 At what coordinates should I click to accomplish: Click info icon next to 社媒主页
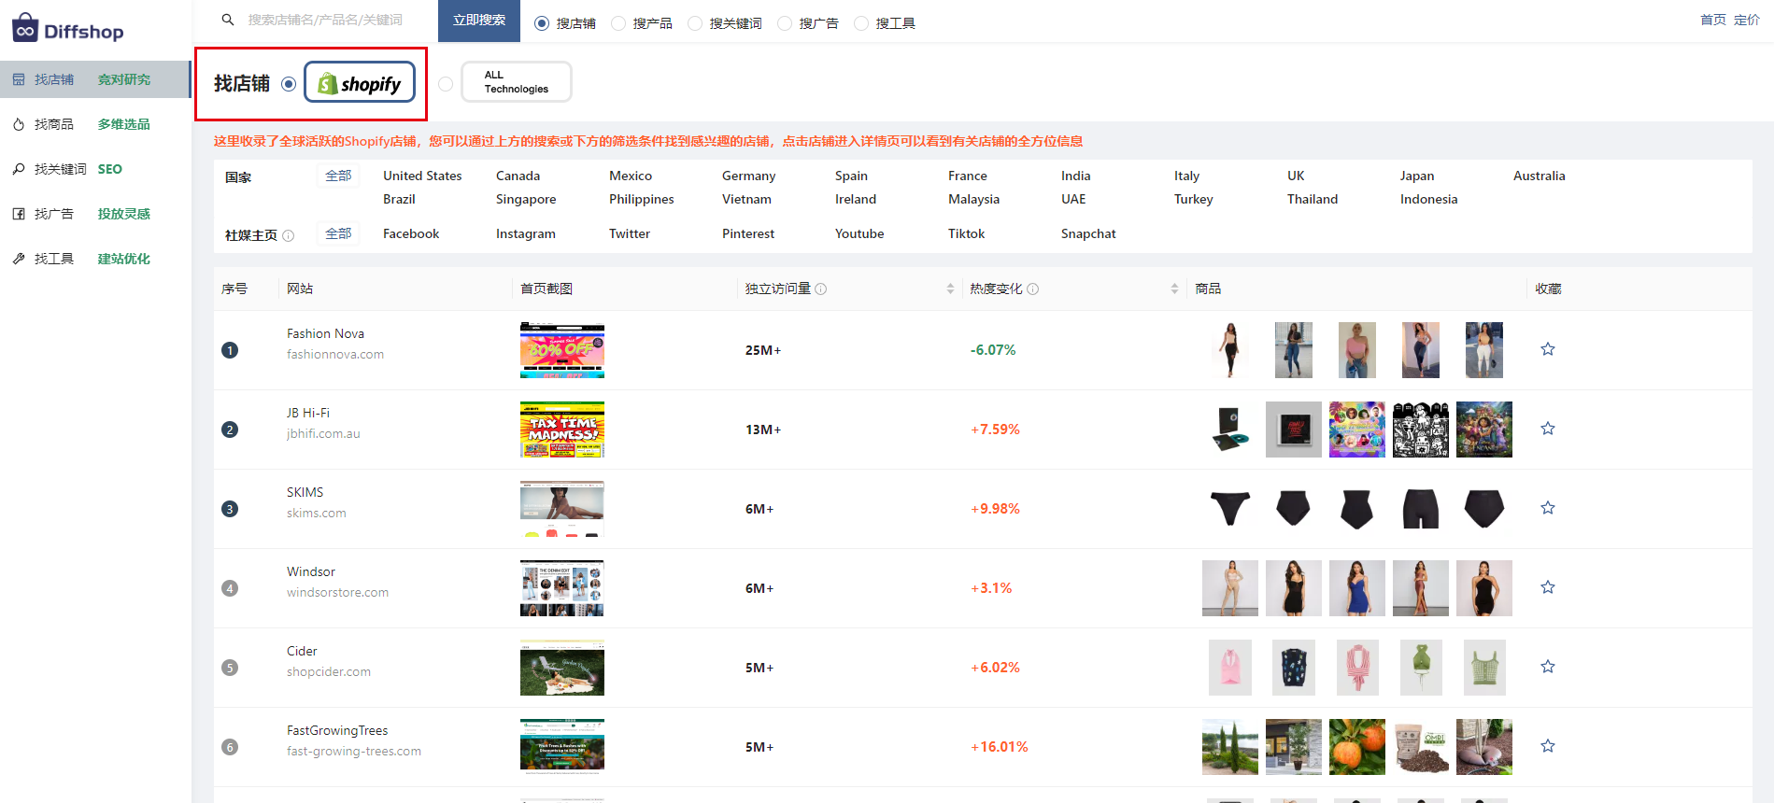click(289, 235)
